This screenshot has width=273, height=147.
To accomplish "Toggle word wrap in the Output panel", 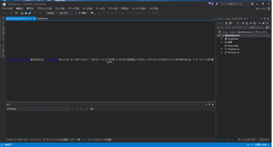I will [x=92, y=109].
